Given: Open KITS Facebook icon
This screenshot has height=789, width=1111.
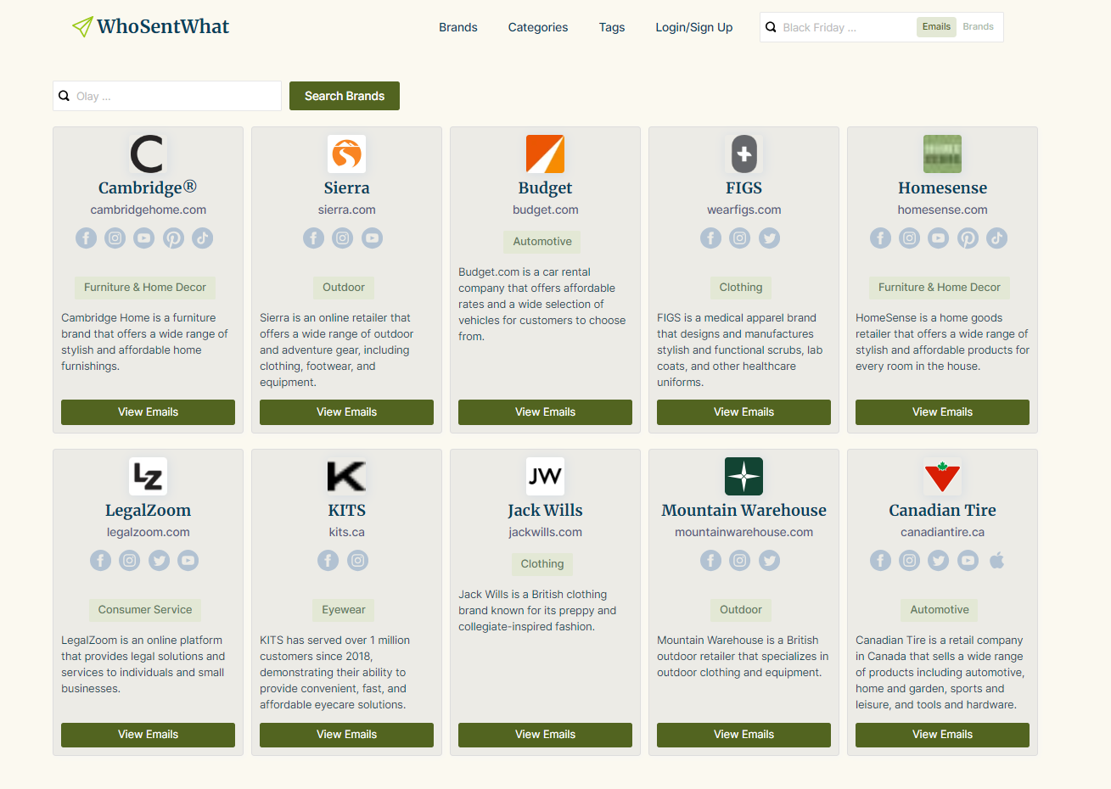Looking at the screenshot, I should pyautogui.click(x=328, y=561).
